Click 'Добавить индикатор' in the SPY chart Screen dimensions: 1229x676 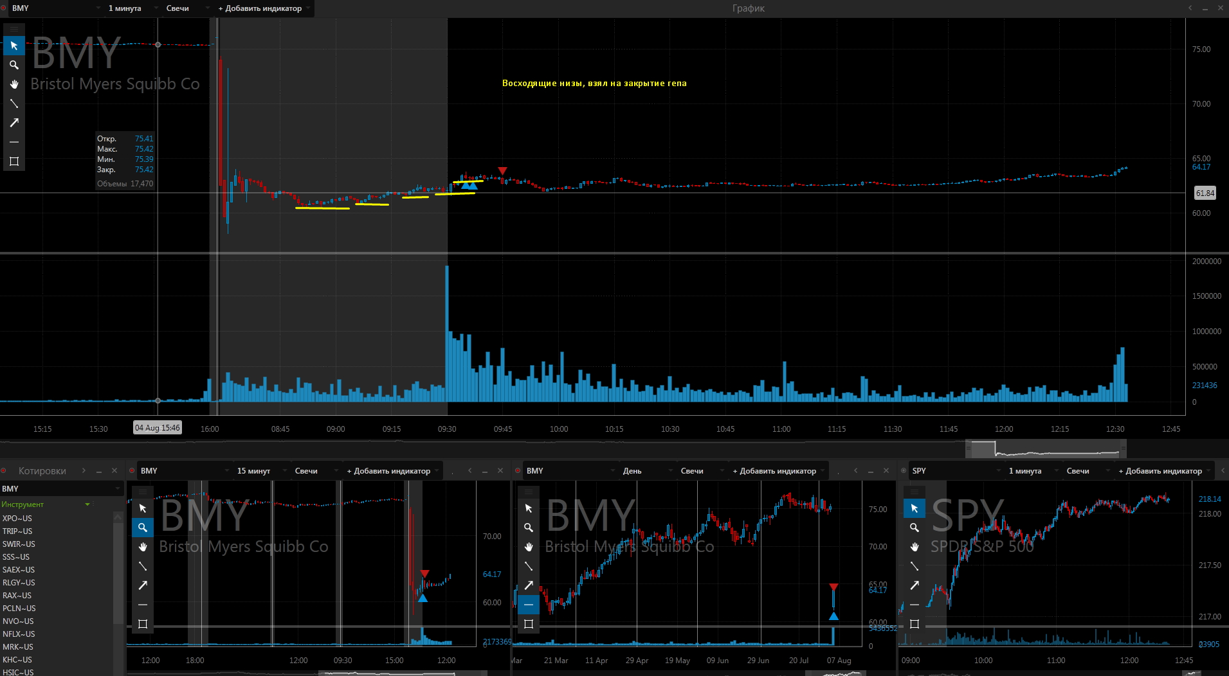[1163, 471]
